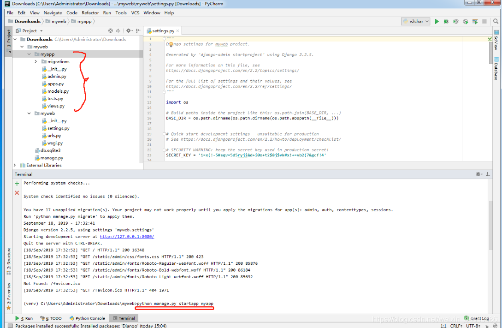Open the Event Log

pyautogui.click(x=476, y=318)
